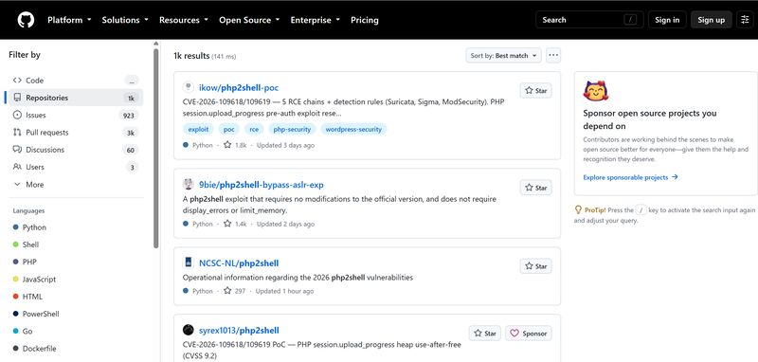Click star count 1.8k on ikow repo

pos(235,145)
